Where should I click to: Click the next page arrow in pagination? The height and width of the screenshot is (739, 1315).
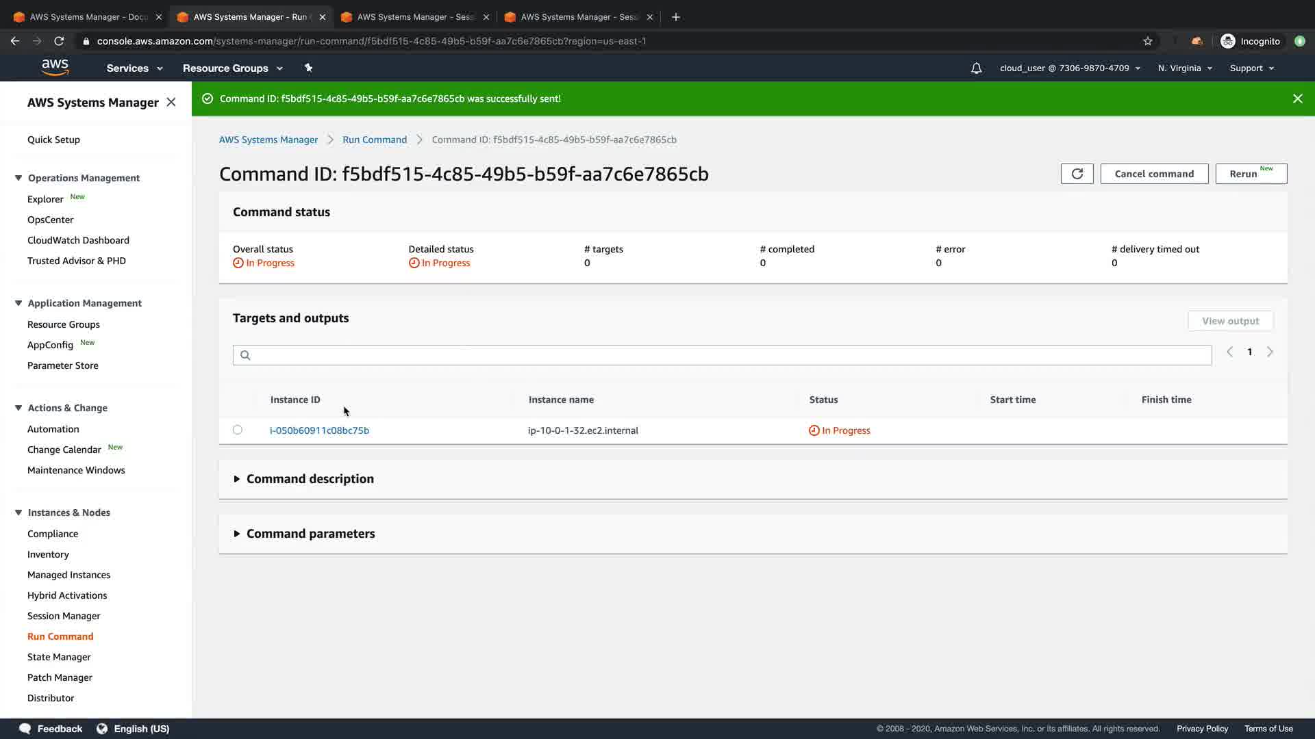1270,352
